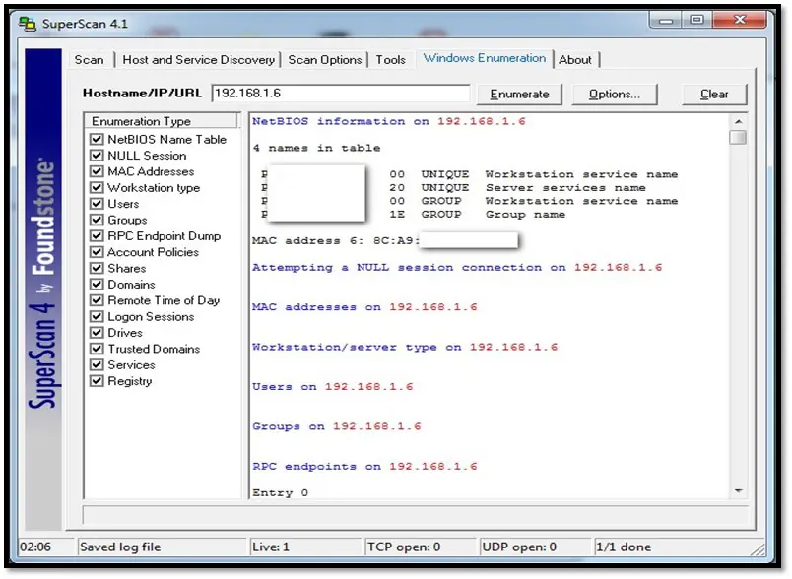Open the Host and Service Discovery tab
Viewport: 792px width, 579px height.
pyautogui.click(x=198, y=60)
